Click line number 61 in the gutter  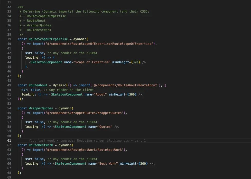point(9,141)
